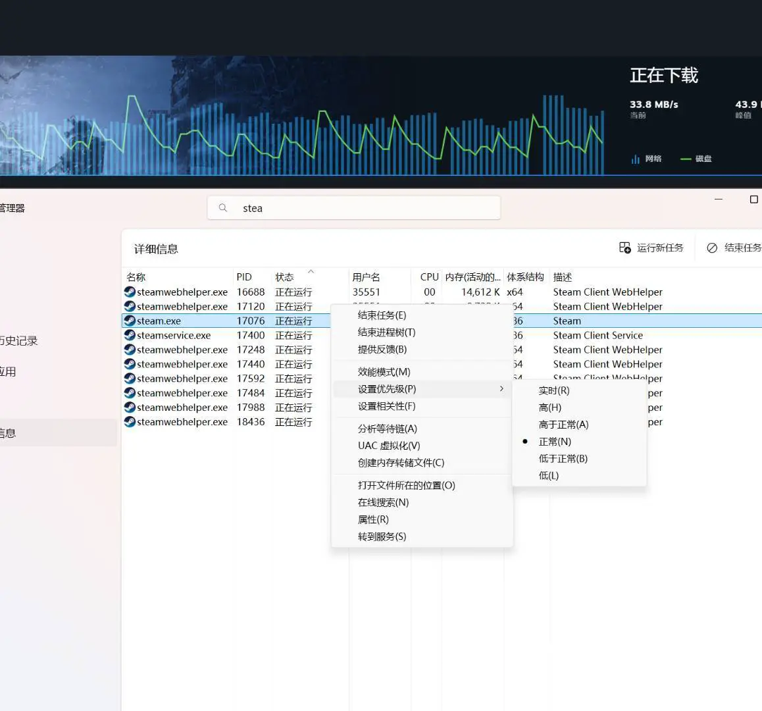This screenshot has width=762, height=711.
Task: Click the End task circle icon
Action: 712,248
